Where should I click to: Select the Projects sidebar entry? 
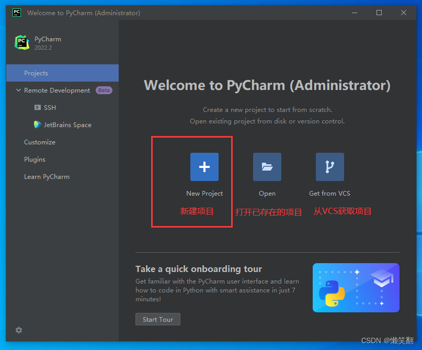click(36, 73)
